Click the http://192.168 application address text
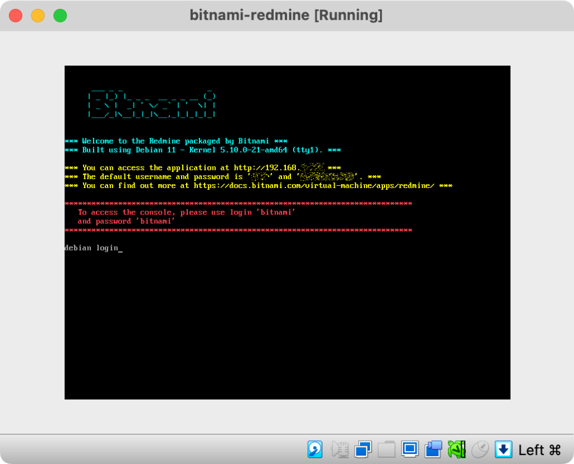The height and width of the screenshot is (464, 574). pyautogui.click(x=279, y=168)
